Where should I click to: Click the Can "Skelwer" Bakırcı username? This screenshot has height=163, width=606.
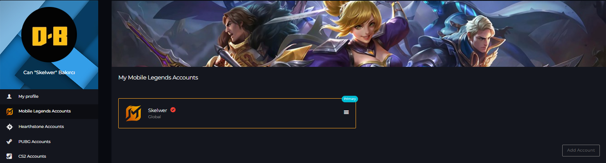tap(49, 73)
